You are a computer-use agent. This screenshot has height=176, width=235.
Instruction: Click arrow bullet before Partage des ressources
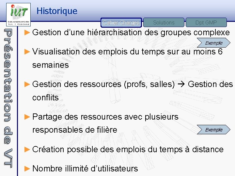coord(28,116)
